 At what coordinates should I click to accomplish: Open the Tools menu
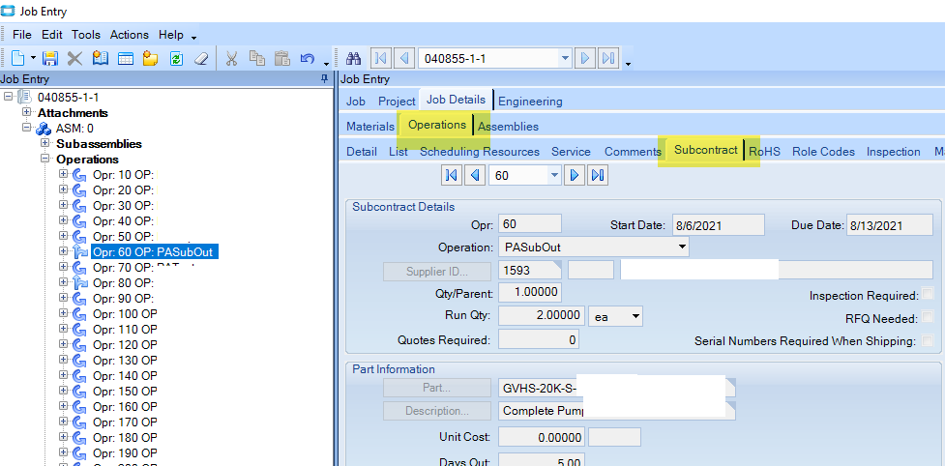(86, 34)
